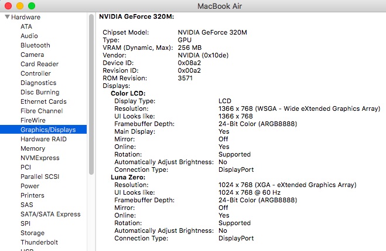
Task: Select the Hardware category heading
Action: coord(26,17)
